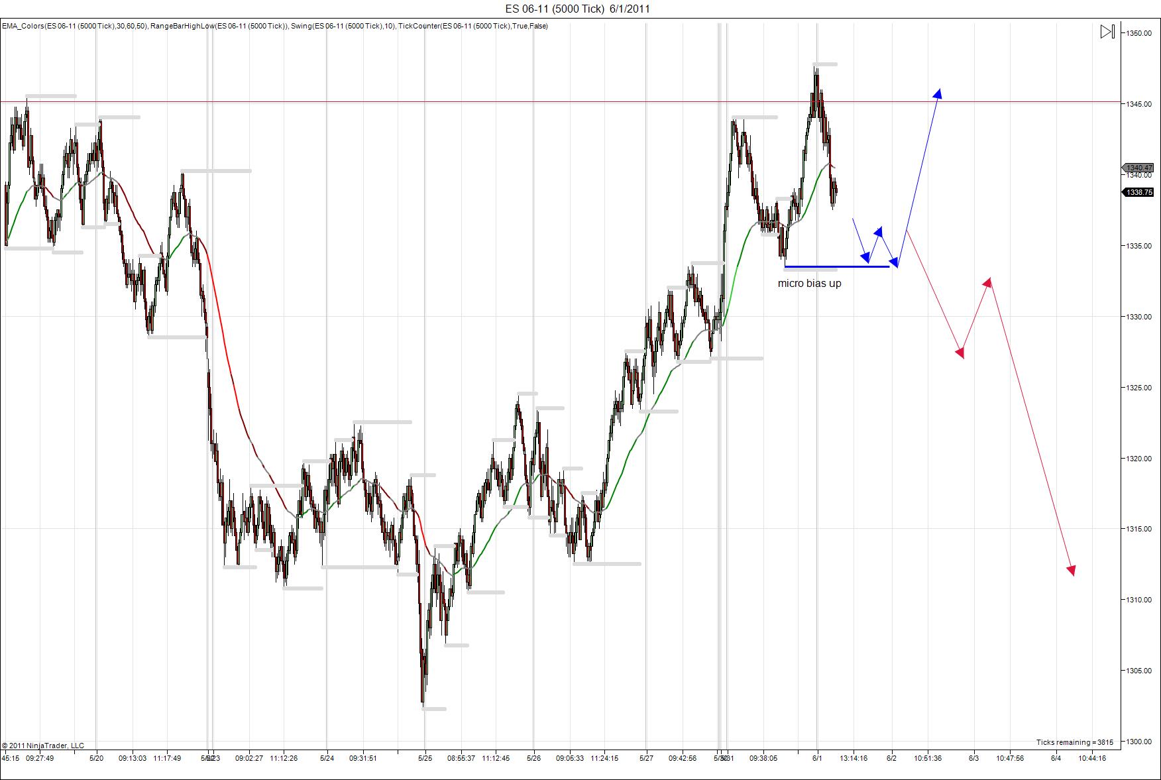
Task: Click the 09:42:56 time axis label
Action: pyautogui.click(x=683, y=758)
